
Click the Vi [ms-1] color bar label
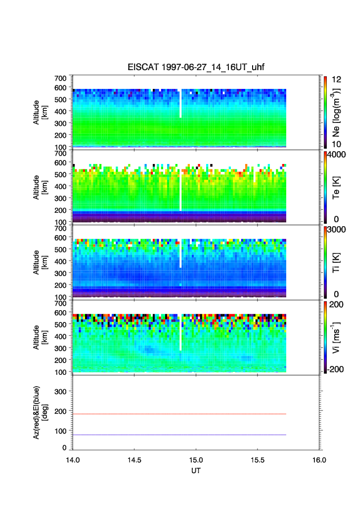pos(336,337)
